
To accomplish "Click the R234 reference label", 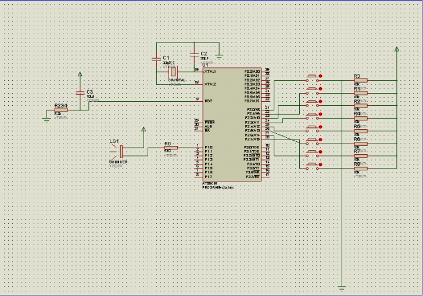I will pyautogui.click(x=60, y=105).
